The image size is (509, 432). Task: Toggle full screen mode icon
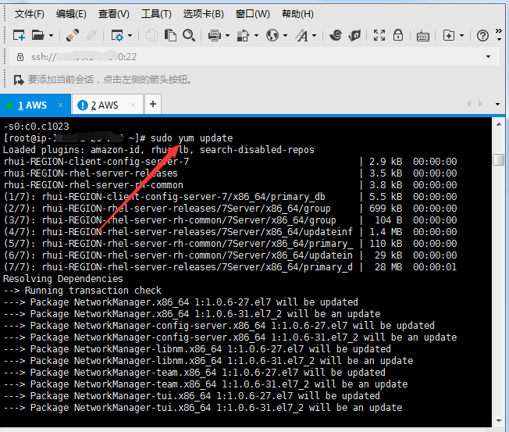(379, 35)
